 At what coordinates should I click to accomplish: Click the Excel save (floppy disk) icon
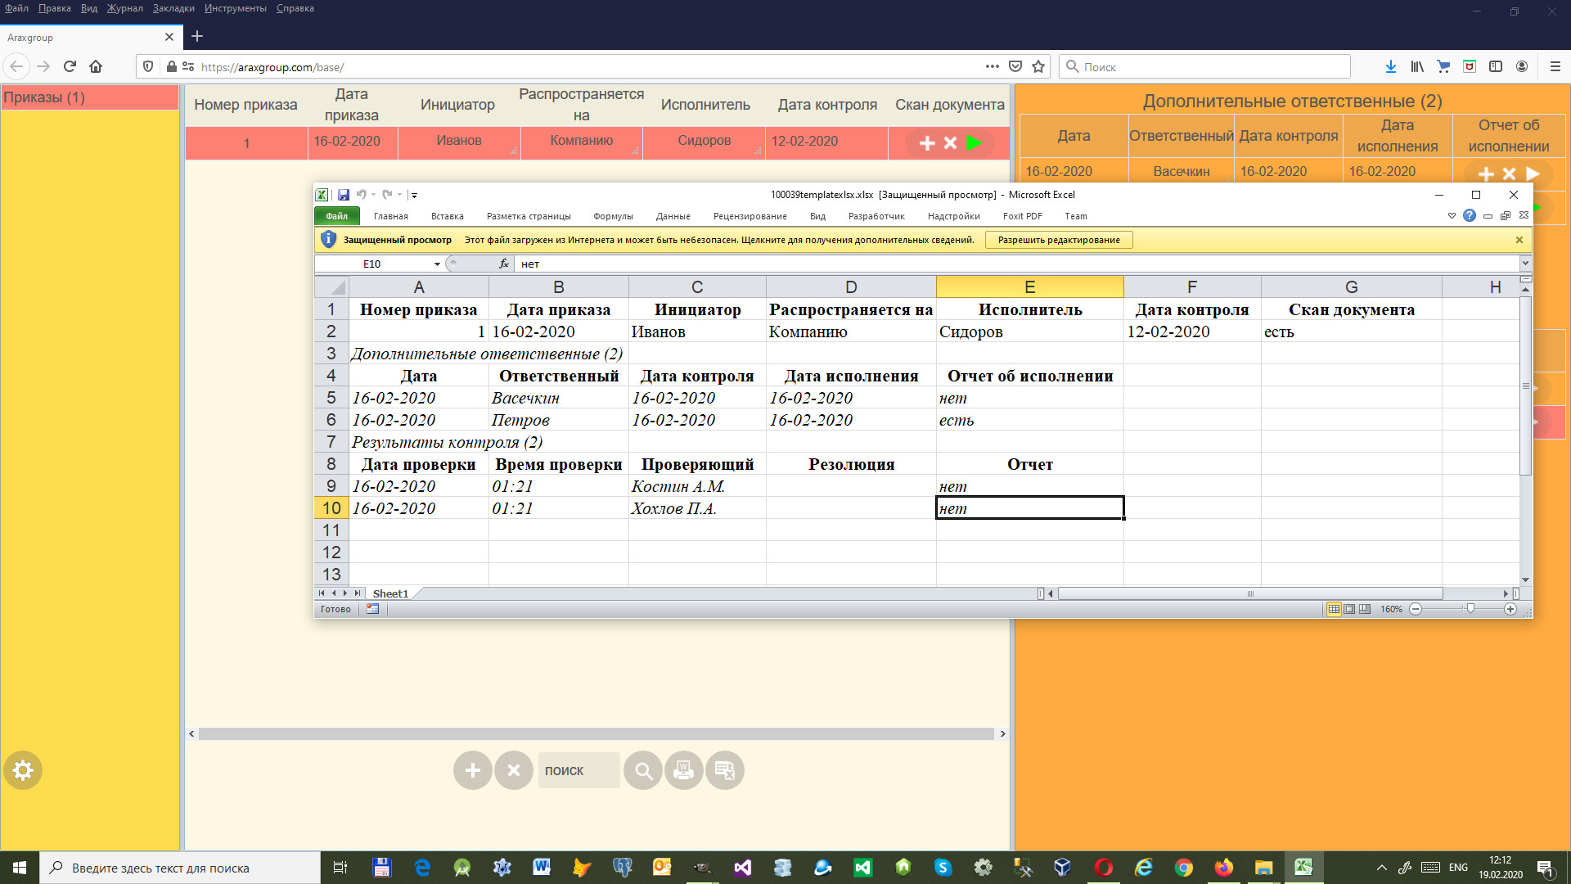pyautogui.click(x=344, y=195)
